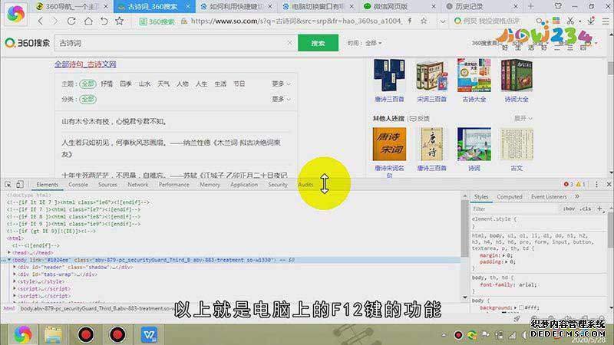Click the DevTools error count indicator
This screenshot has width=614, height=345.
pyautogui.click(x=568, y=184)
